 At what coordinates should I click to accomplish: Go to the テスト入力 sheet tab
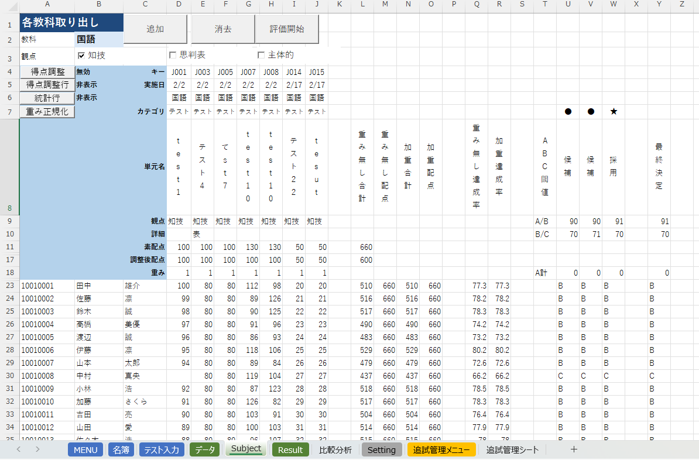pyautogui.click(x=162, y=449)
